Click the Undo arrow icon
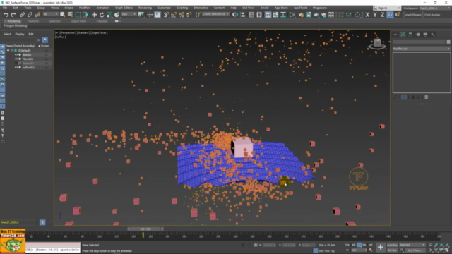This screenshot has height=254, width=452. [6, 15]
